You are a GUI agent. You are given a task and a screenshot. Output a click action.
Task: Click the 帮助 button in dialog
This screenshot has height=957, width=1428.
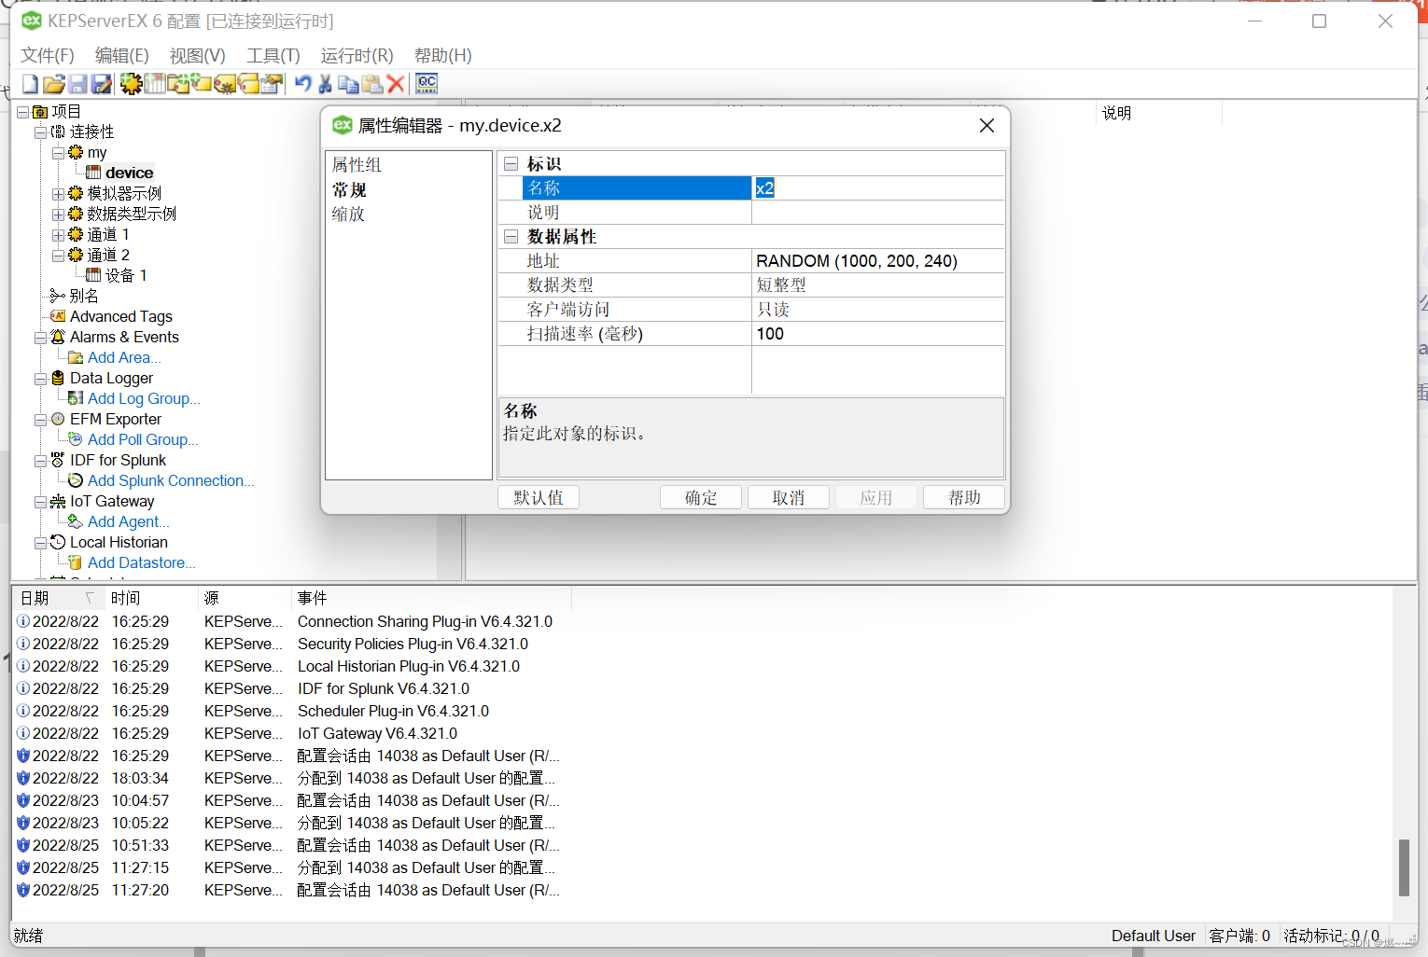click(x=964, y=498)
